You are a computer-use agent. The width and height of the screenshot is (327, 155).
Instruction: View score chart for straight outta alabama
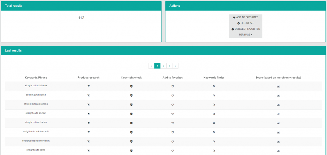click(x=278, y=86)
